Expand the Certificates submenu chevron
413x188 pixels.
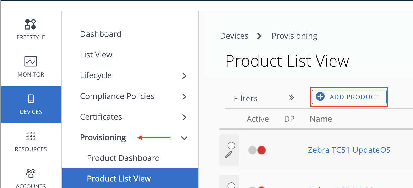184,117
